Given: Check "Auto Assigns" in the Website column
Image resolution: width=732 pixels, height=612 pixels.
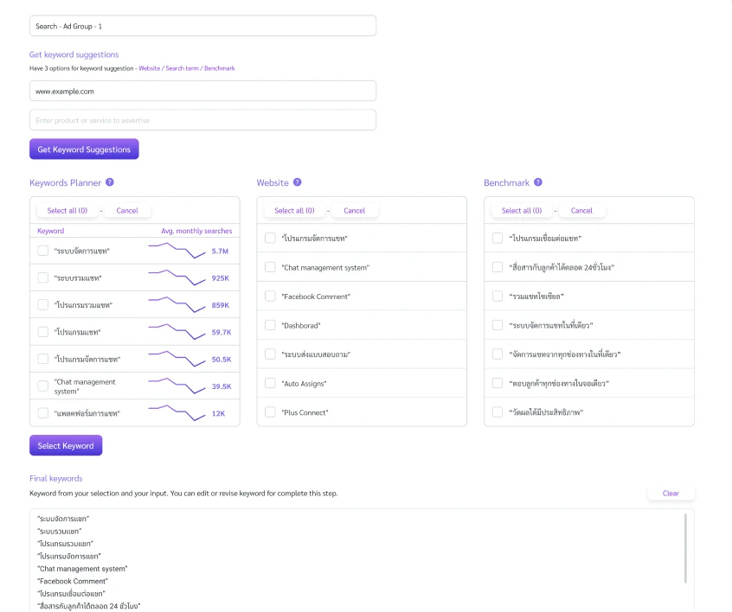Looking at the screenshot, I should tap(270, 383).
